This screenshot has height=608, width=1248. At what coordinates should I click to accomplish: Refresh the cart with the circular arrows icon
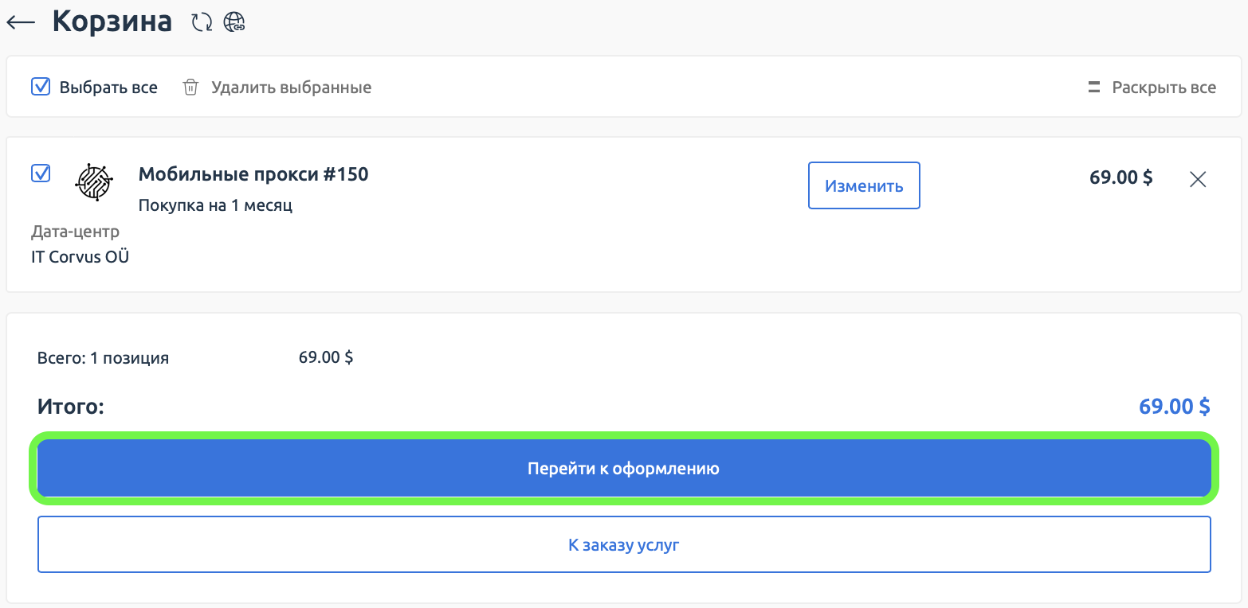[202, 22]
